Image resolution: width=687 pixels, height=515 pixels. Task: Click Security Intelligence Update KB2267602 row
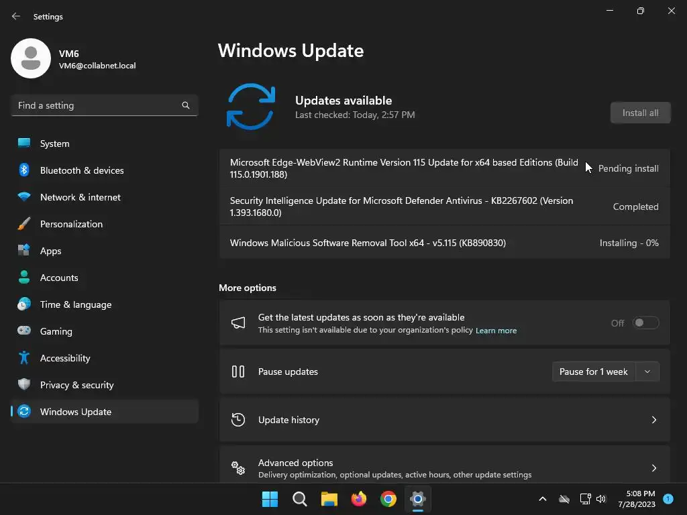click(x=444, y=207)
